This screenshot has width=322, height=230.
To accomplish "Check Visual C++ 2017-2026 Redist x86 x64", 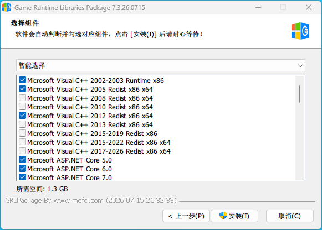I will (22, 151).
